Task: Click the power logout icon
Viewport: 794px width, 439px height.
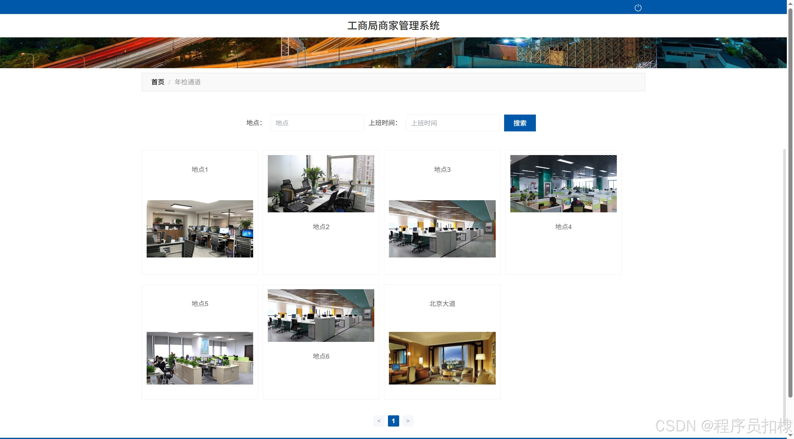Action: [638, 8]
